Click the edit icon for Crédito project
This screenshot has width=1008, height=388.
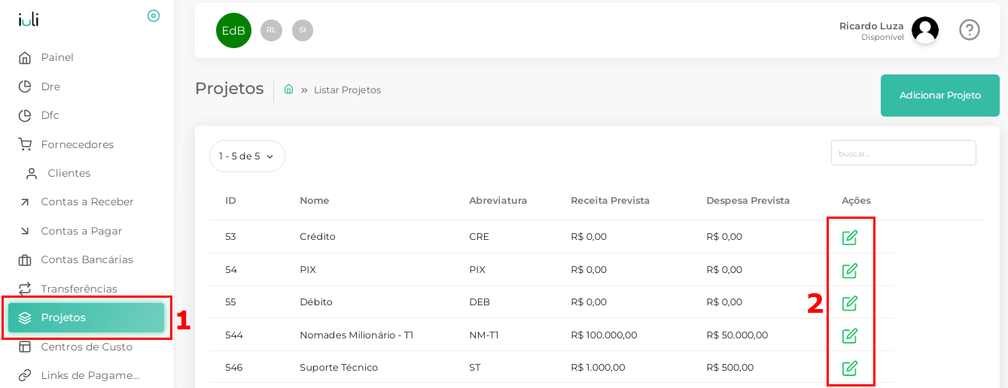click(x=849, y=238)
